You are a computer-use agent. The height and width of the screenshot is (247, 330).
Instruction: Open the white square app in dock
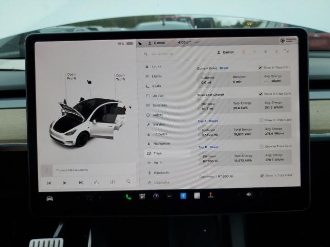tap(197, 196)
